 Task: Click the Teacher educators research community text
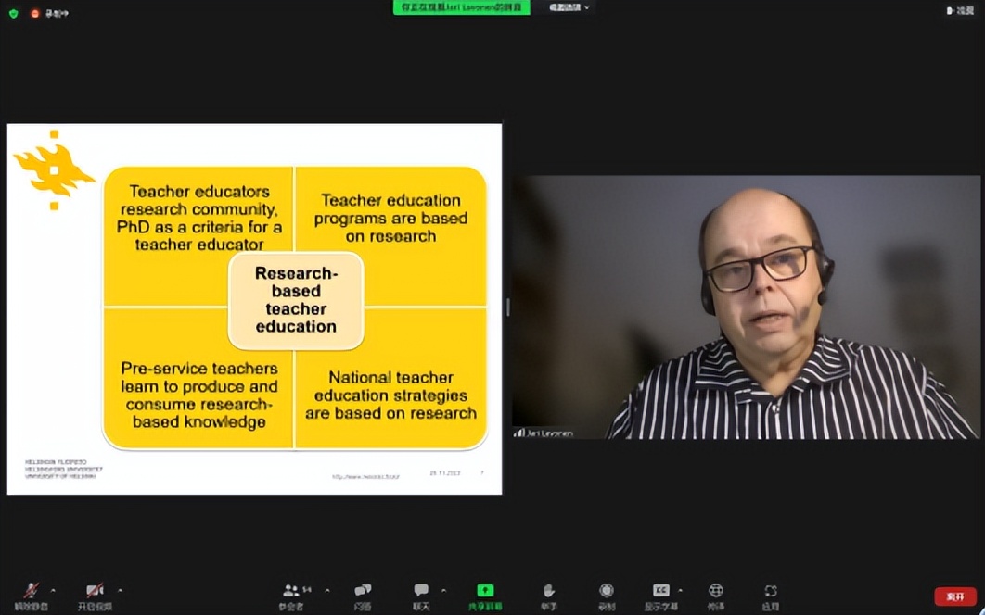click(x=199, y=218)
